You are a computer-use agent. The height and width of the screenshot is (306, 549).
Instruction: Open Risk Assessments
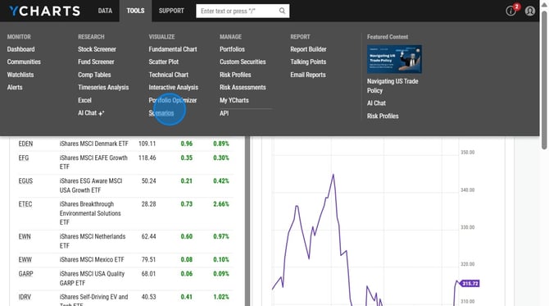243,87
